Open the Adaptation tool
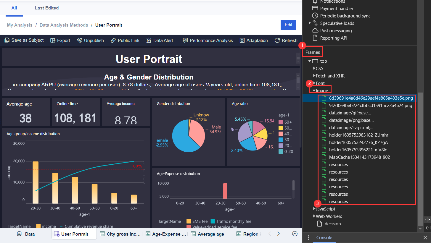431x243 pixels. click(243, 41)
